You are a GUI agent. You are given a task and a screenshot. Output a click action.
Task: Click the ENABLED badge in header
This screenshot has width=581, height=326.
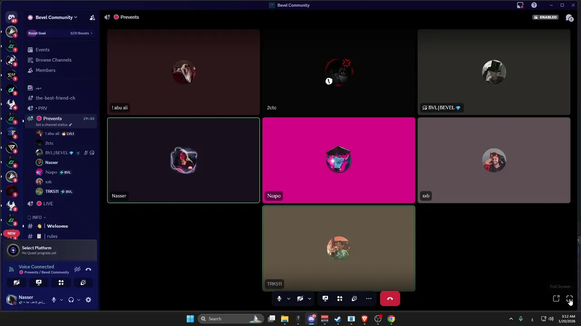[x=546, y=17]
